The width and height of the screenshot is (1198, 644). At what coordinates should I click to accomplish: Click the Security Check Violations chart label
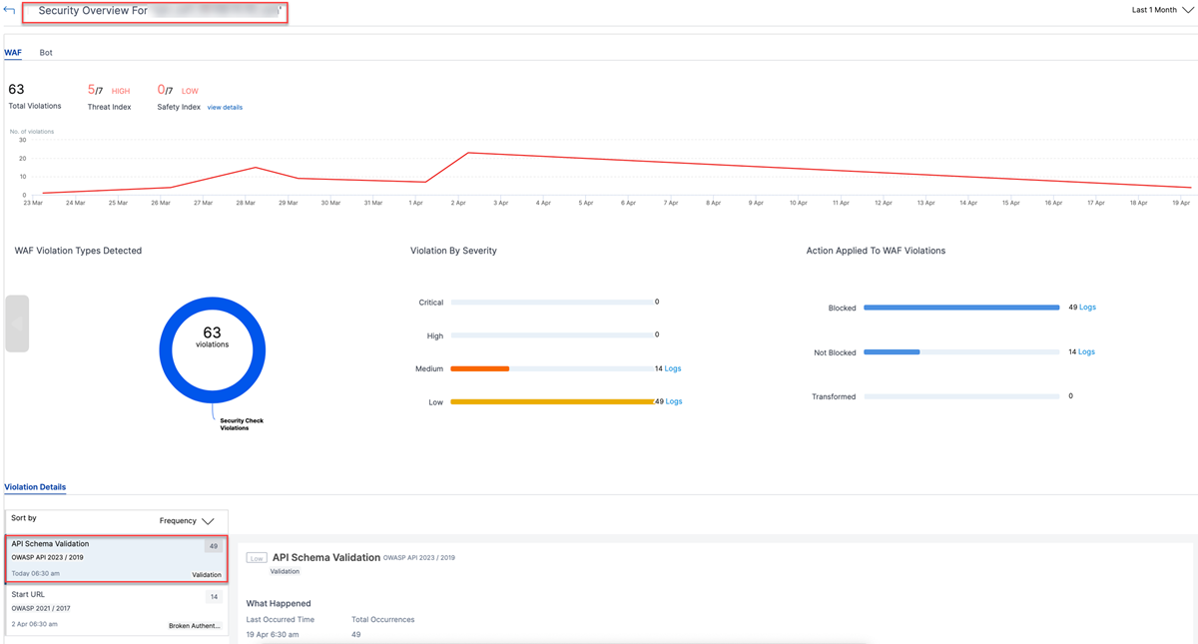242,424
